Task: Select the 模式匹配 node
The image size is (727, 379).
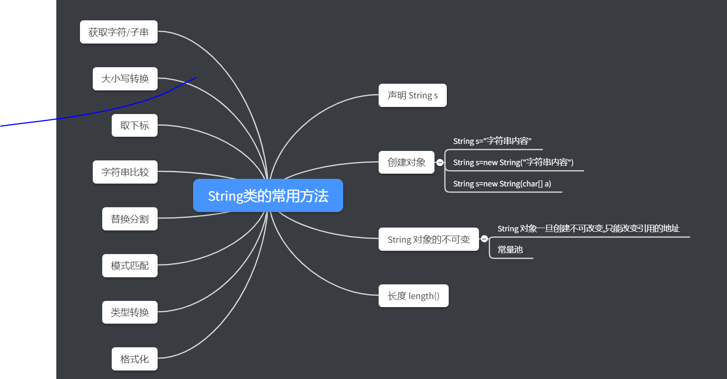Action: (130, 265)
